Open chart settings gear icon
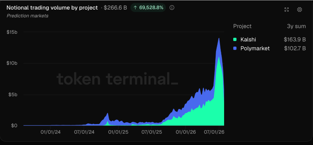Image resolution: width=313 pixels, height=145 pixels. point(299,10)
